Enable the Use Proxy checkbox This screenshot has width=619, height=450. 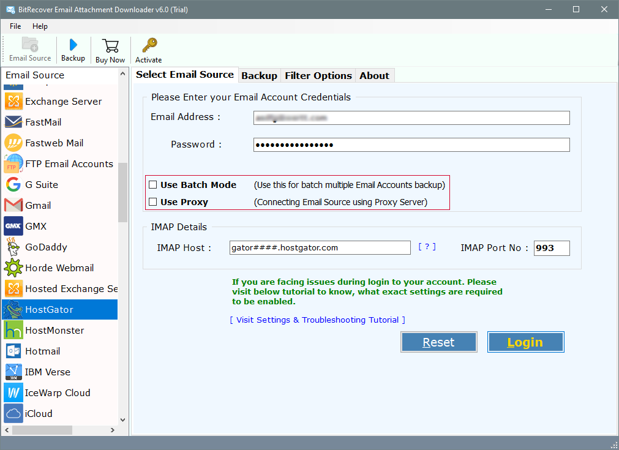coord(153,202)
